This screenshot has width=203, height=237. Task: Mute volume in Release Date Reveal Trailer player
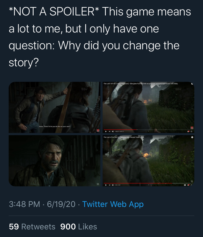[113, 185]
